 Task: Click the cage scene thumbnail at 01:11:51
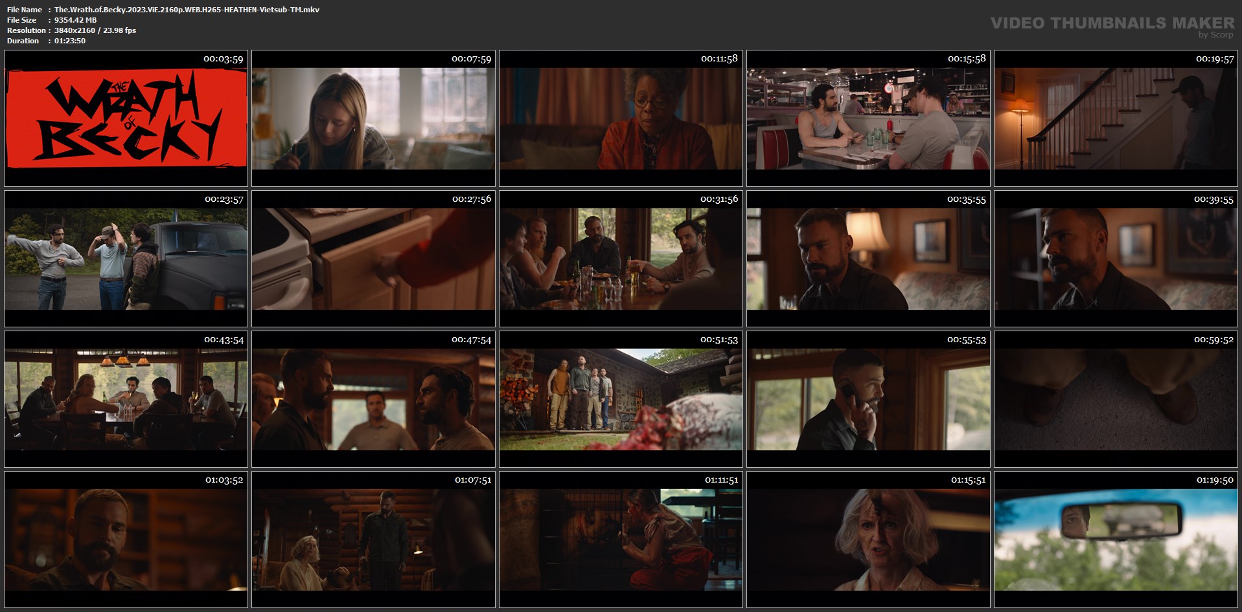621,540
